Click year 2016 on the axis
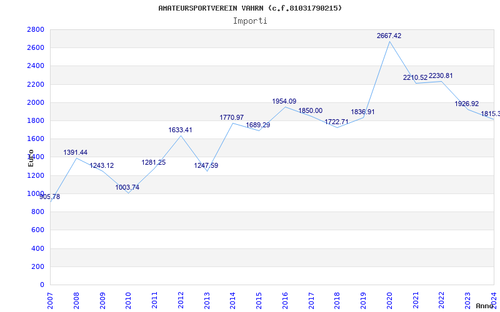Screen dimensions: 500x312 (286, 301)
